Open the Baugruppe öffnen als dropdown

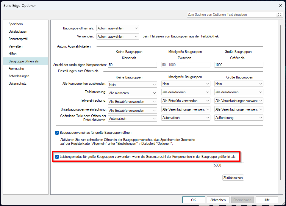[118, 28]
